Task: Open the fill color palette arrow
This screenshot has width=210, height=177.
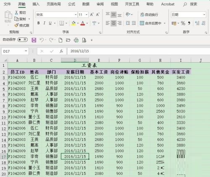Action: 78,23
